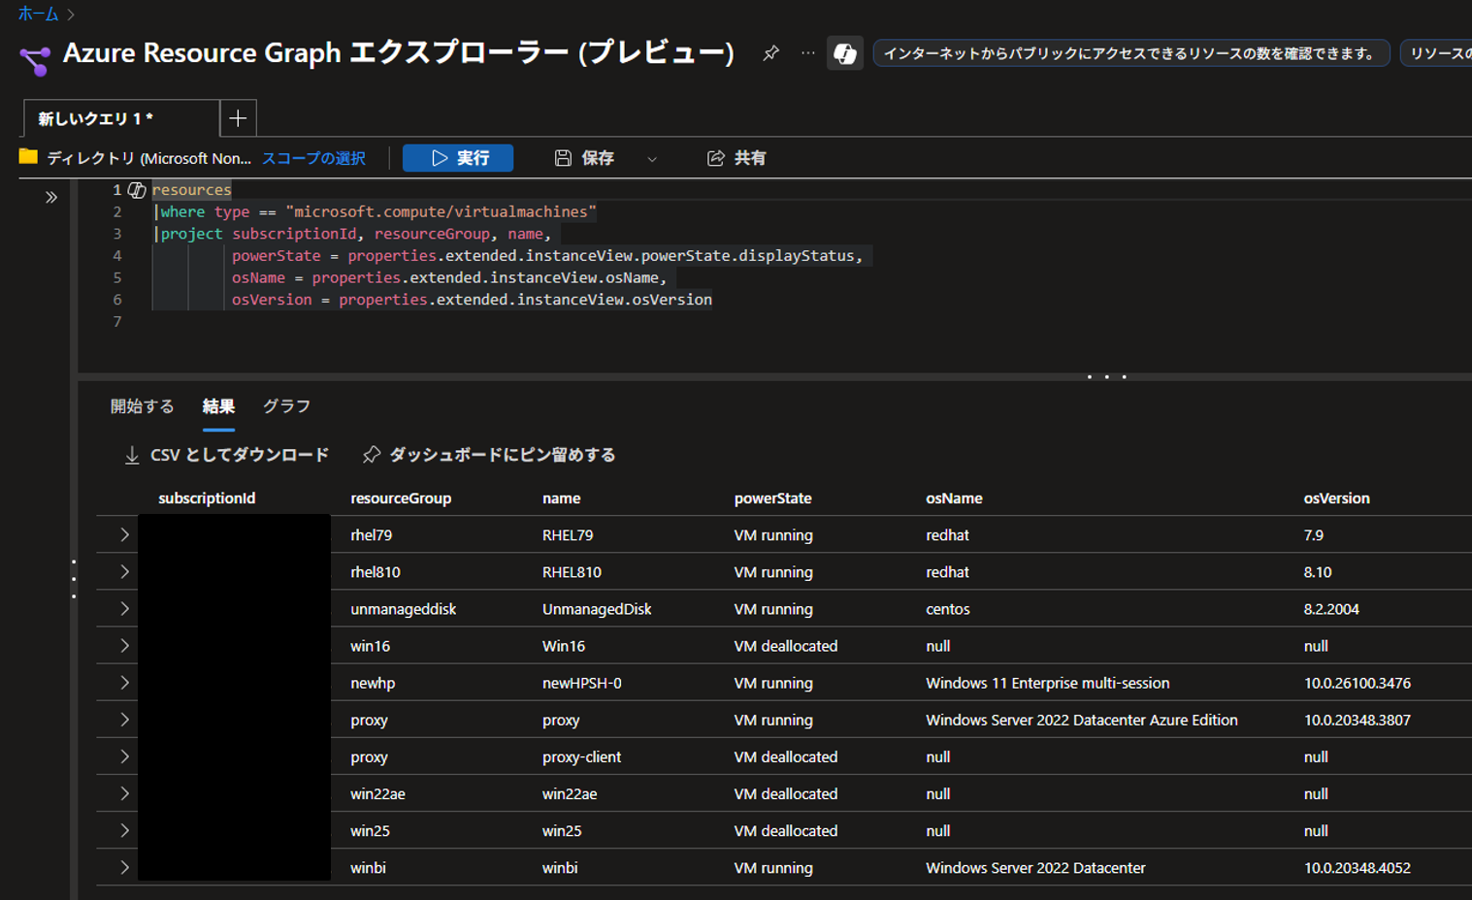Pin results to the dashboard
The height and width of the screenshot is (900, 1472).
tap(489, 455)
